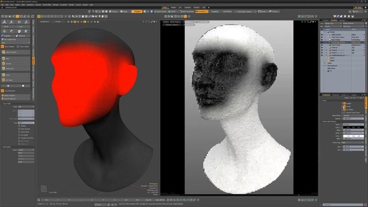Enable the Closed checkbox
This screenshot has width=368, height=207.
(x=19, y=126)
